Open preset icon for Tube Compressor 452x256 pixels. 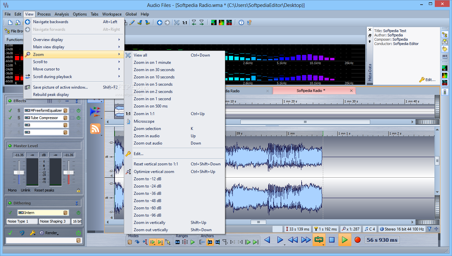tap(65, 118)
